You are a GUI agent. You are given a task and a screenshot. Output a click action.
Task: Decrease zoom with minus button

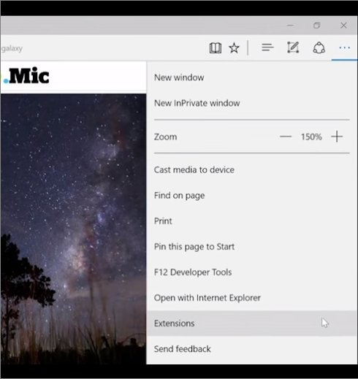286,137
